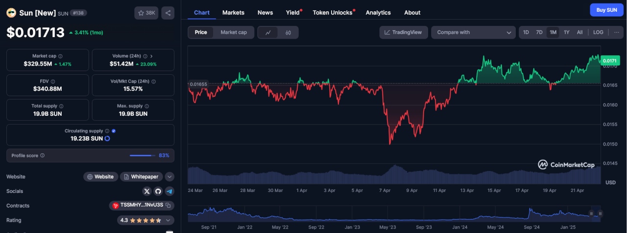Open the Yield tab

tap(293, 12)
